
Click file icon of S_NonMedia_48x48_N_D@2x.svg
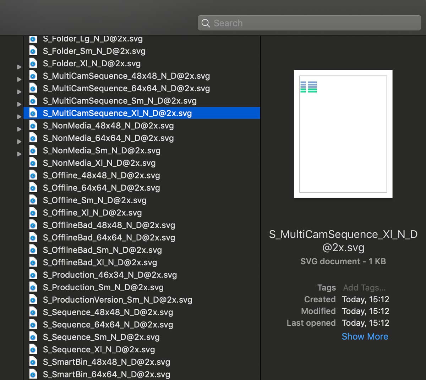33,126
